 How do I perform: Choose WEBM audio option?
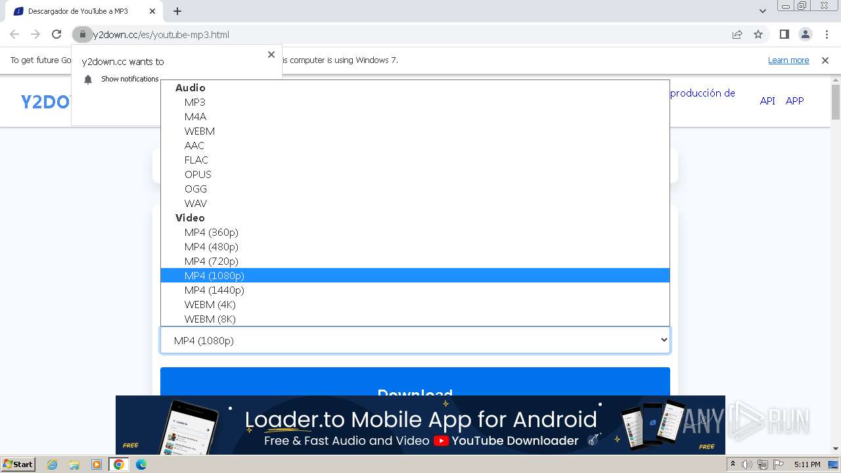pyautogui.click(x=415, y=131)
